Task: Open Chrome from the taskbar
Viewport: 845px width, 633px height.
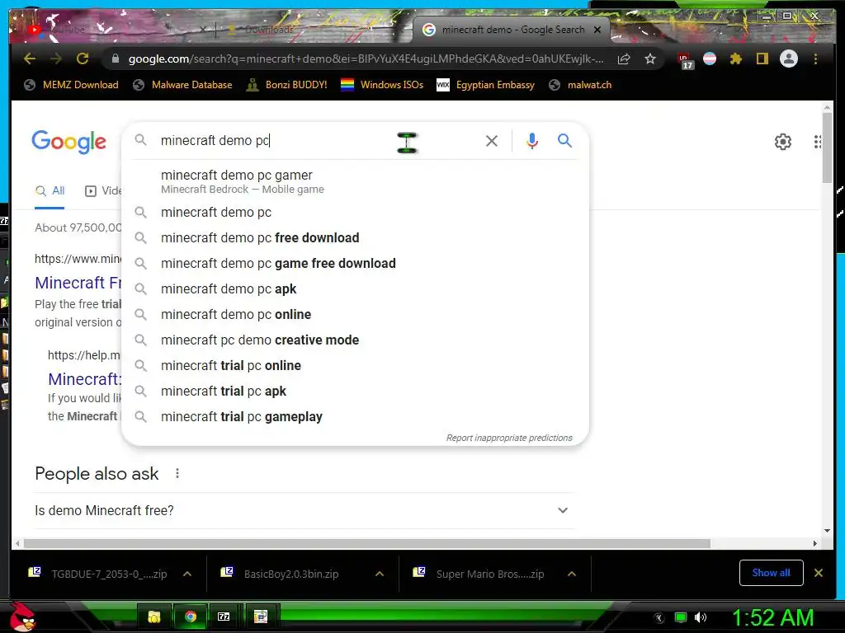Action: point(190,617)
